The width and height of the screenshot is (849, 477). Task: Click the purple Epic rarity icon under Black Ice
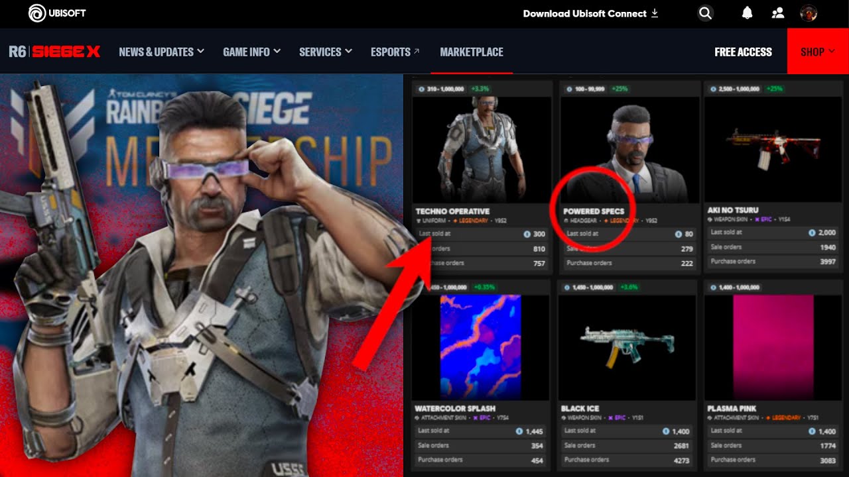coord(611,418)
